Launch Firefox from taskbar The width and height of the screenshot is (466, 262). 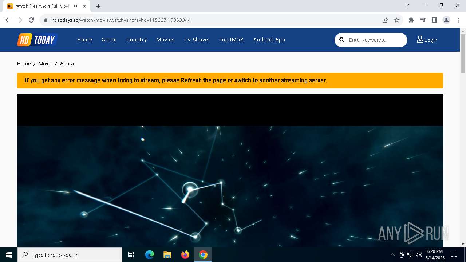point(185,255)
